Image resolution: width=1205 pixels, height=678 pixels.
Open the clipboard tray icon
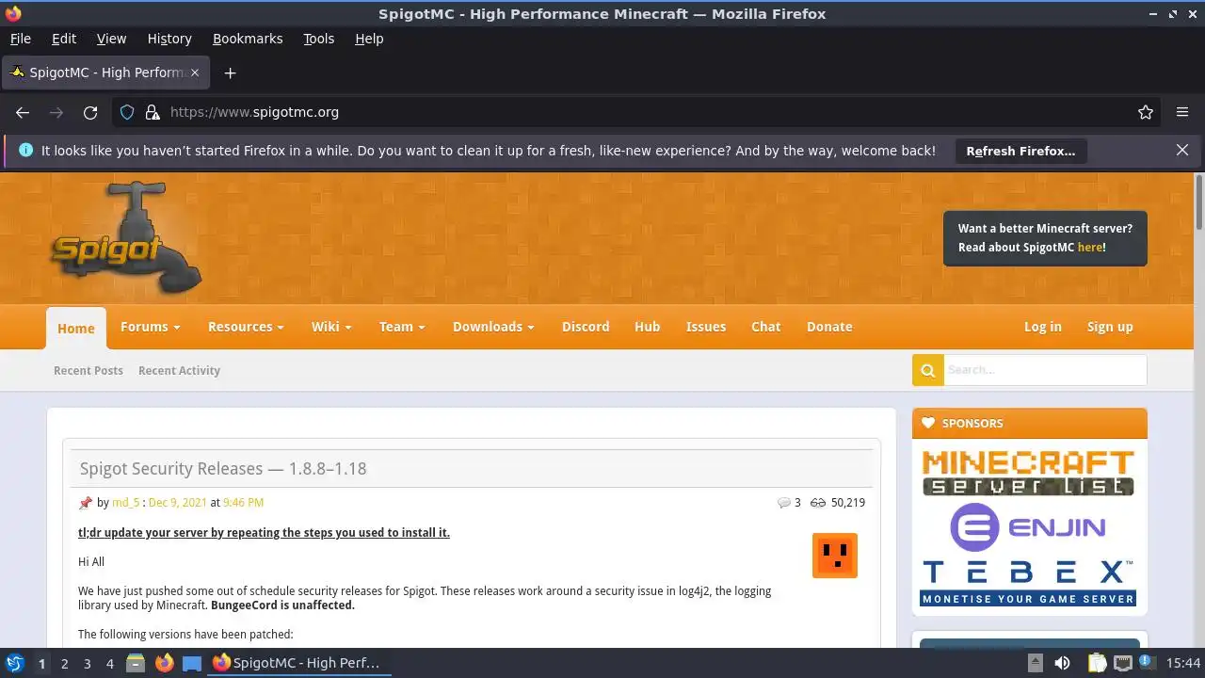[x=1097, y=663]
